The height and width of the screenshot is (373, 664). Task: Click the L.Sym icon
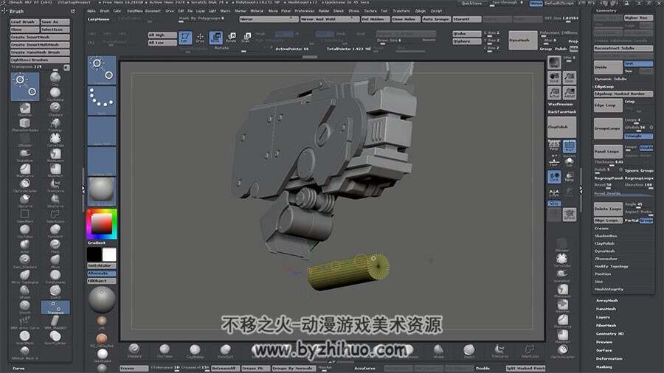coord(554,192)
